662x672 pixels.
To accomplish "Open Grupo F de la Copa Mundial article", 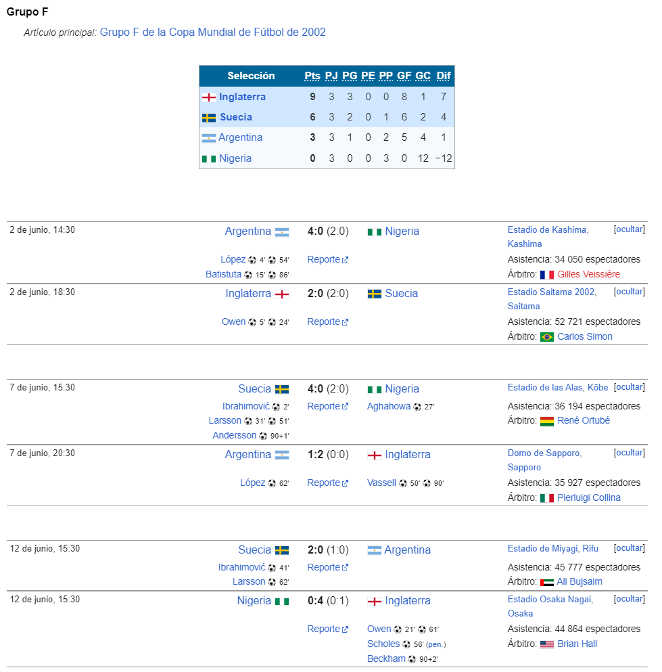I will click(x=212, y=32).
